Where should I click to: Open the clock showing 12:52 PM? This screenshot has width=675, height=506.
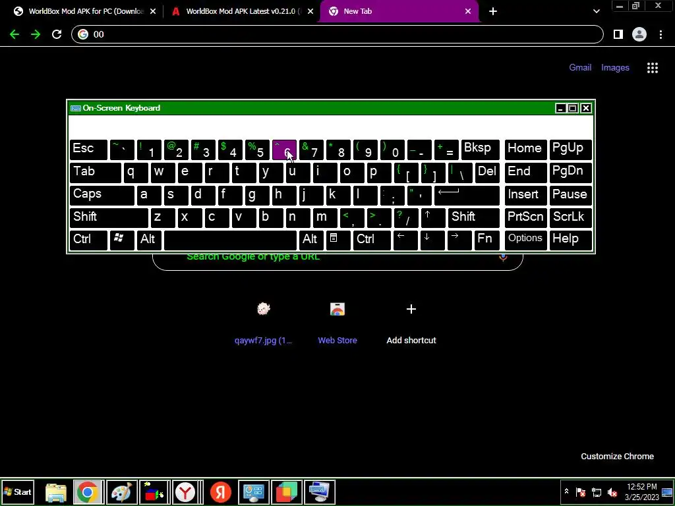coord(642,492)
